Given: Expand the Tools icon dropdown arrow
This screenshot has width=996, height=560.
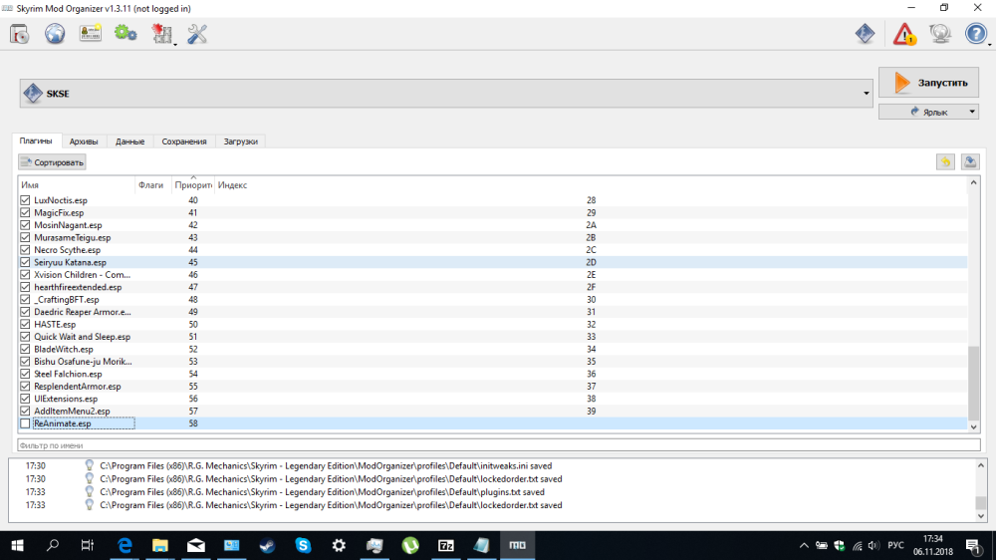Looking at the screenshot, I should pos(174,44).
